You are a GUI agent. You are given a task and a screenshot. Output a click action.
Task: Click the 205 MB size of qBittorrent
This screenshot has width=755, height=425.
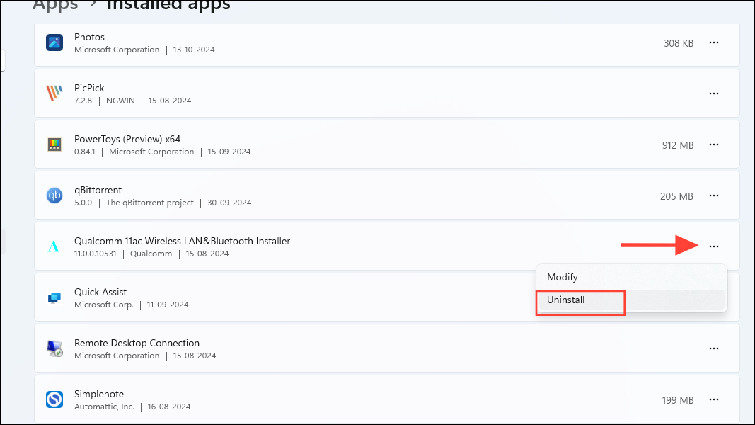click(676, 197)
